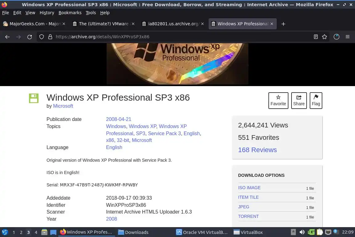Click the SP3 topic link
Screen dimensions: 355x237
tap(141, 133)
